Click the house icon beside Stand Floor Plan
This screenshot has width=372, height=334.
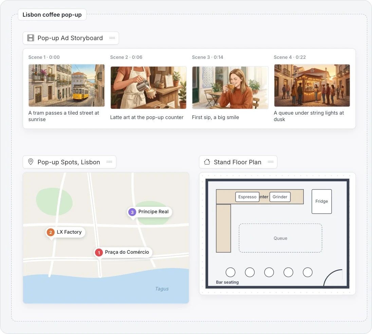tap(207, 162)
